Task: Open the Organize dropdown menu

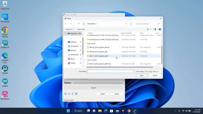Action: tap(69, 29)
